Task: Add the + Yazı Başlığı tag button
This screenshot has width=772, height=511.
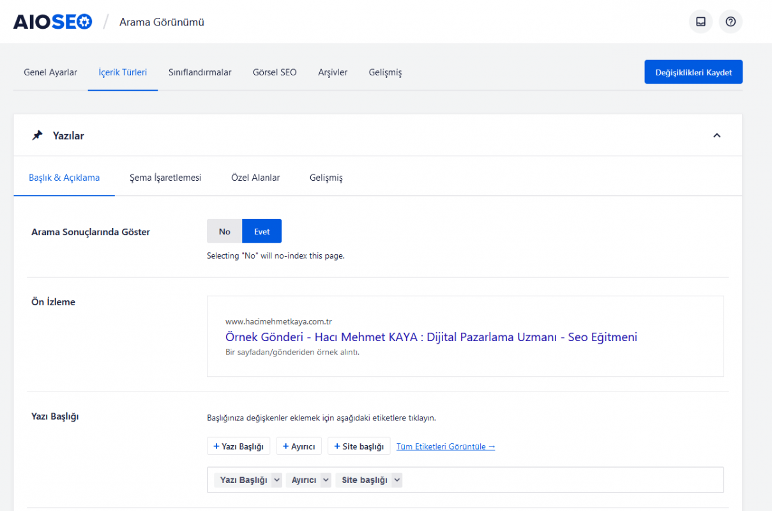Action: [x=239, y=446]
